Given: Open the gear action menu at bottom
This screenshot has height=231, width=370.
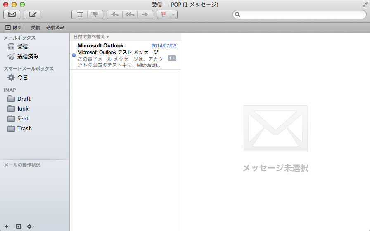Looking at the screenshot, I should coord(30,226).
